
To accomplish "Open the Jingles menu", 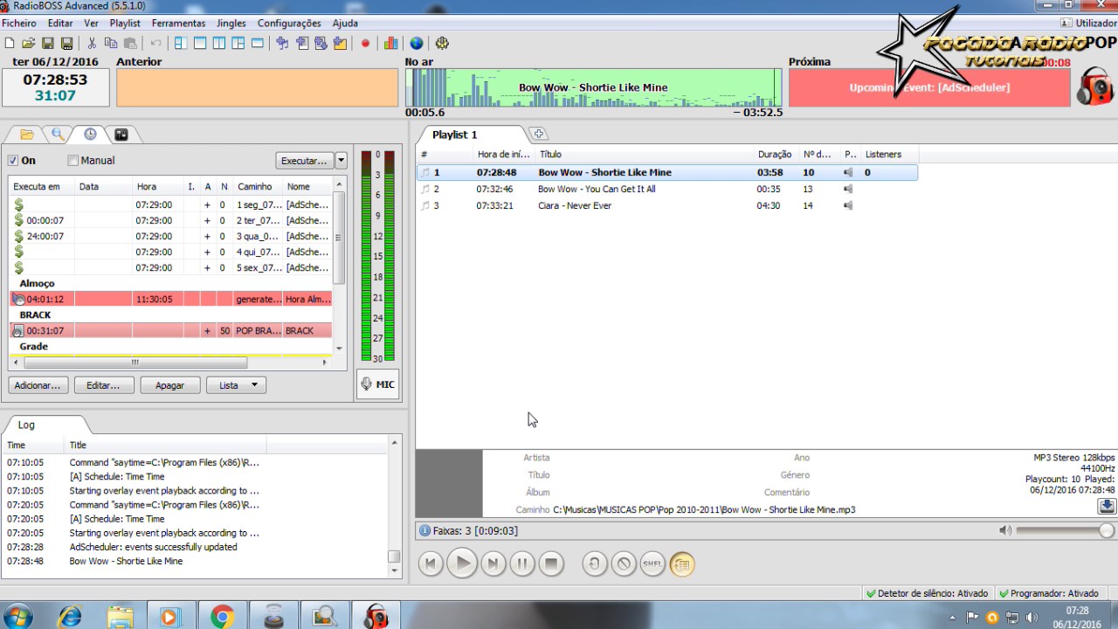I will coord(231,24).
